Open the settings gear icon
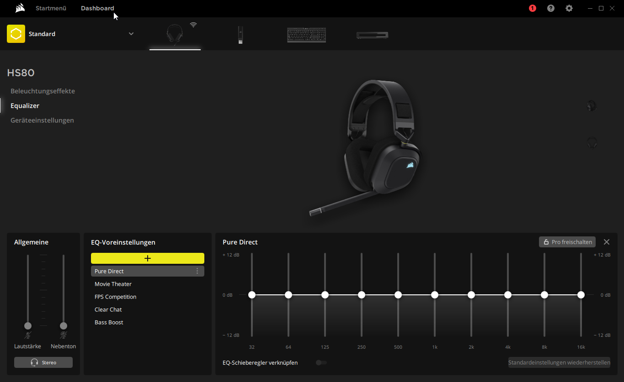This screenshot has height=382, width=624. [569, 8]
